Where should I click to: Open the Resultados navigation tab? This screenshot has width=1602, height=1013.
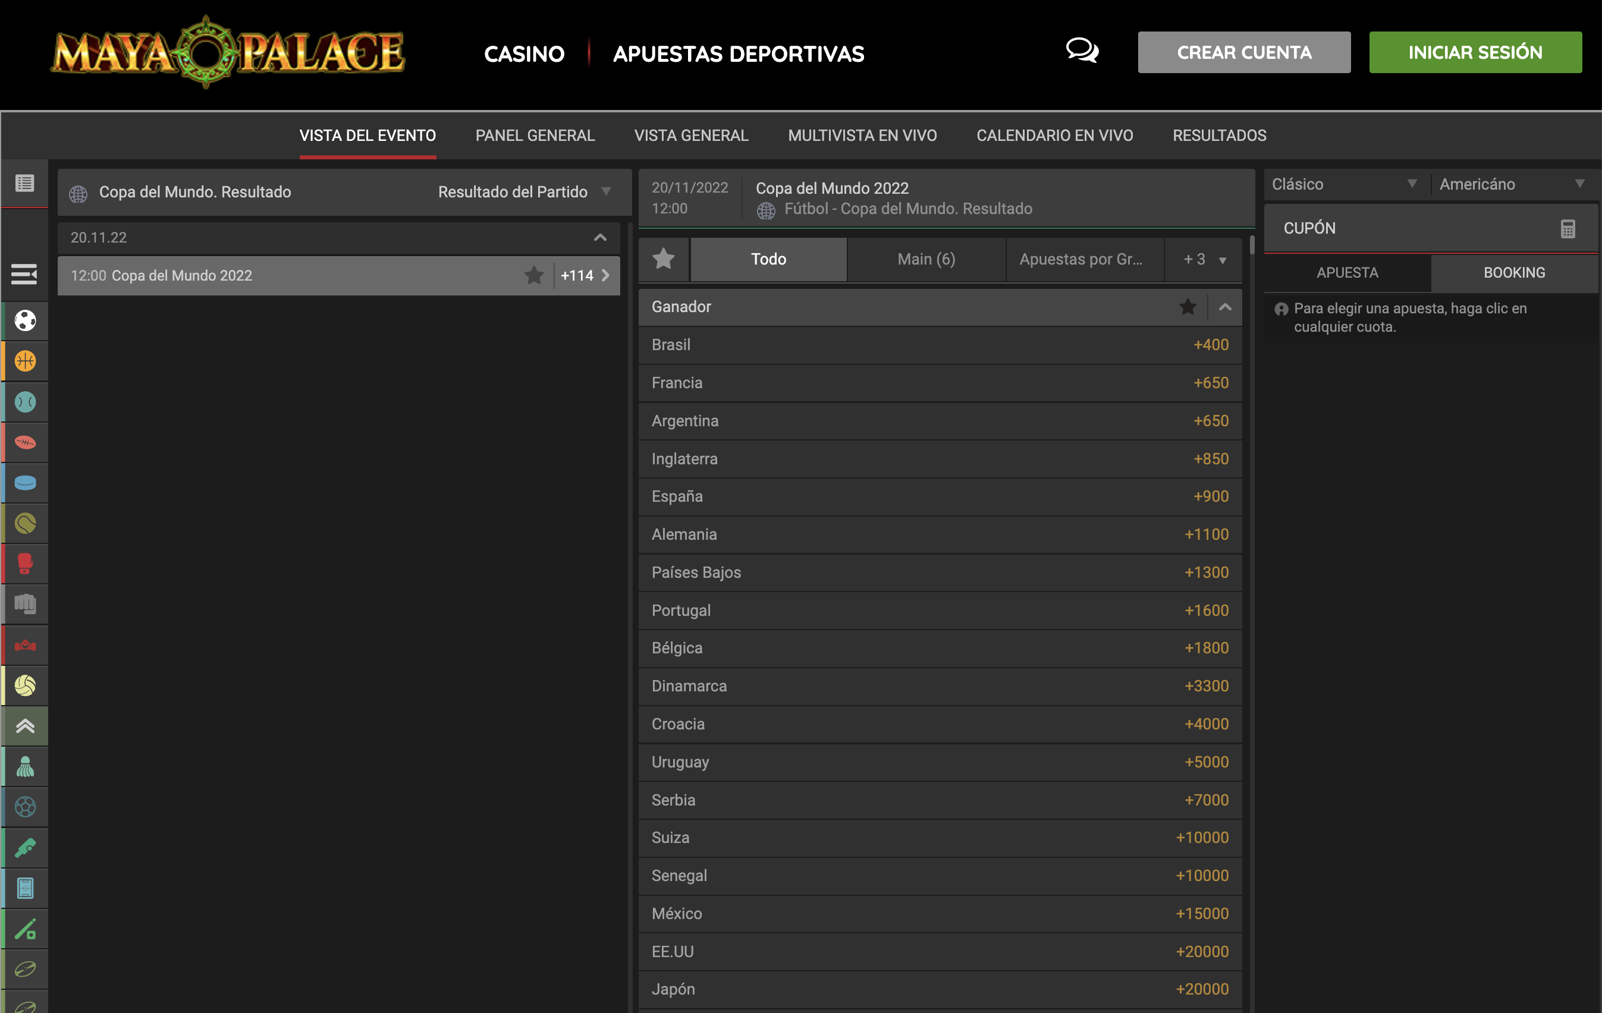click(1219, 136)
